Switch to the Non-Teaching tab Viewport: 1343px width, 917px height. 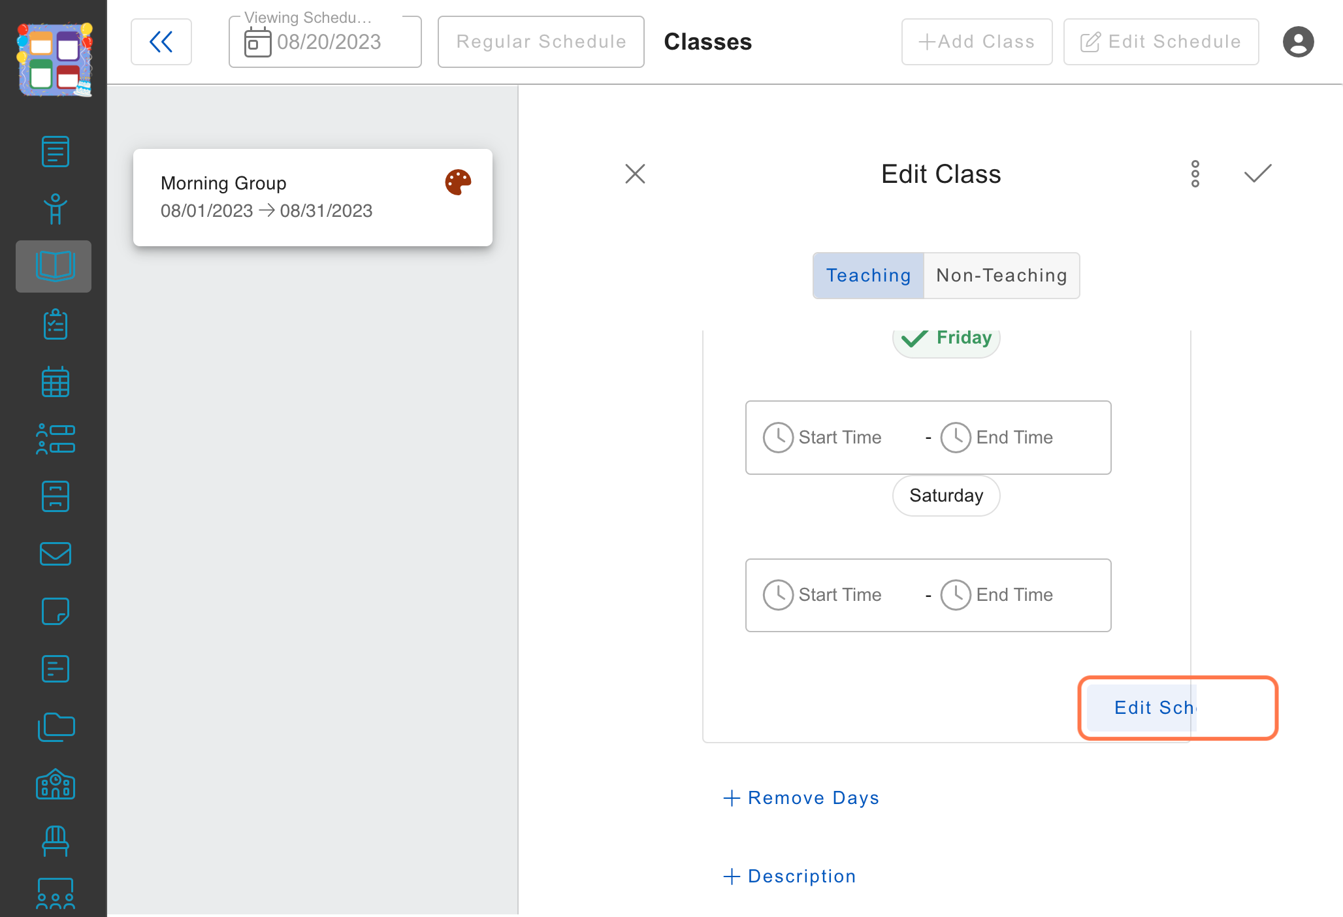1001,276
